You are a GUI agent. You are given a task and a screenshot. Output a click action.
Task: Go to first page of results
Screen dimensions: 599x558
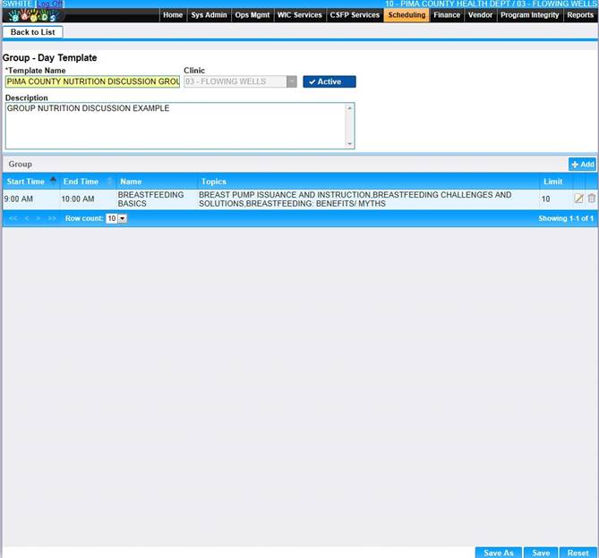13,218
